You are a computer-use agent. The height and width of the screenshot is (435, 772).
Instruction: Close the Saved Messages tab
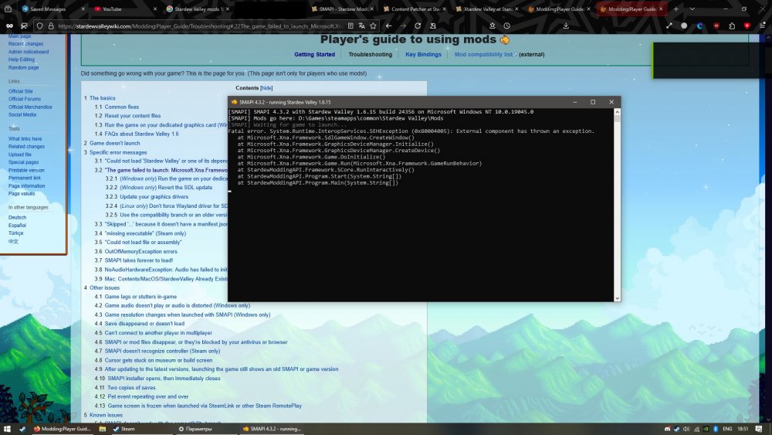tap(83, 8)
